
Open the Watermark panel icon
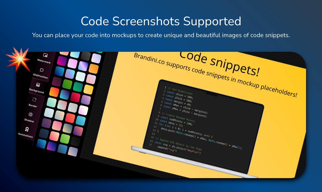45,55
